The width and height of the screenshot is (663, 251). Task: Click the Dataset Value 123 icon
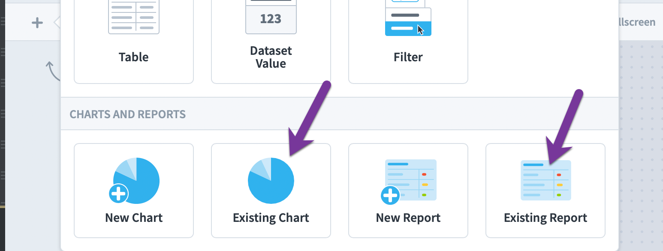pos(271,17)
